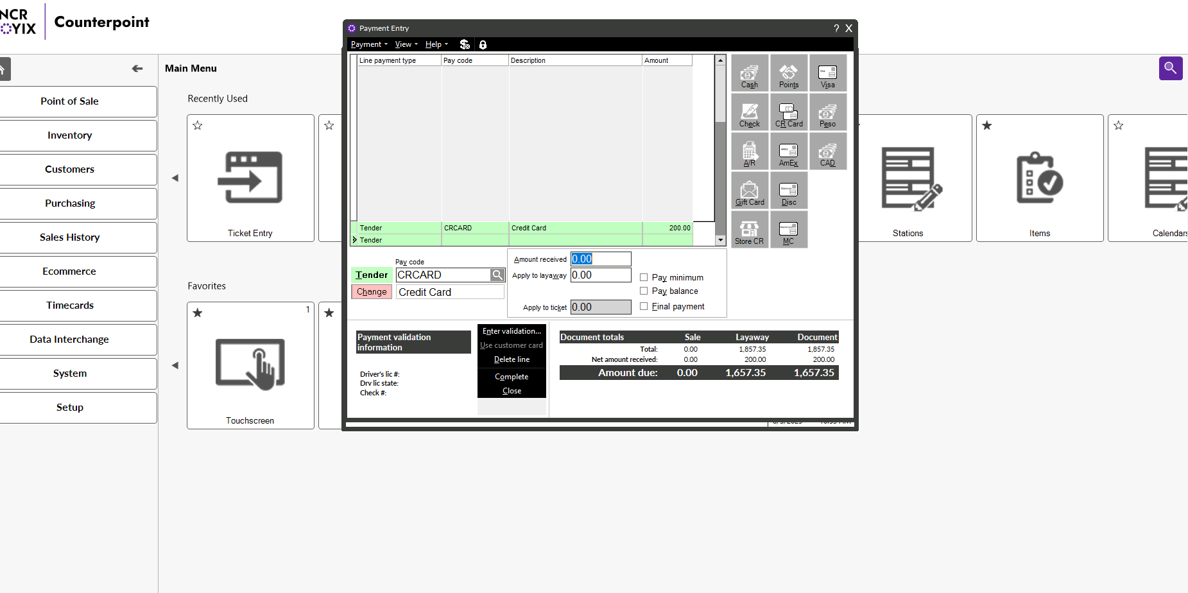Tick the Final payment checkbox

[x=644, y=306]
